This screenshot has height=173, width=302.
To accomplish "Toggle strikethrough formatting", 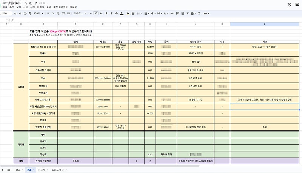I will 116,14.
